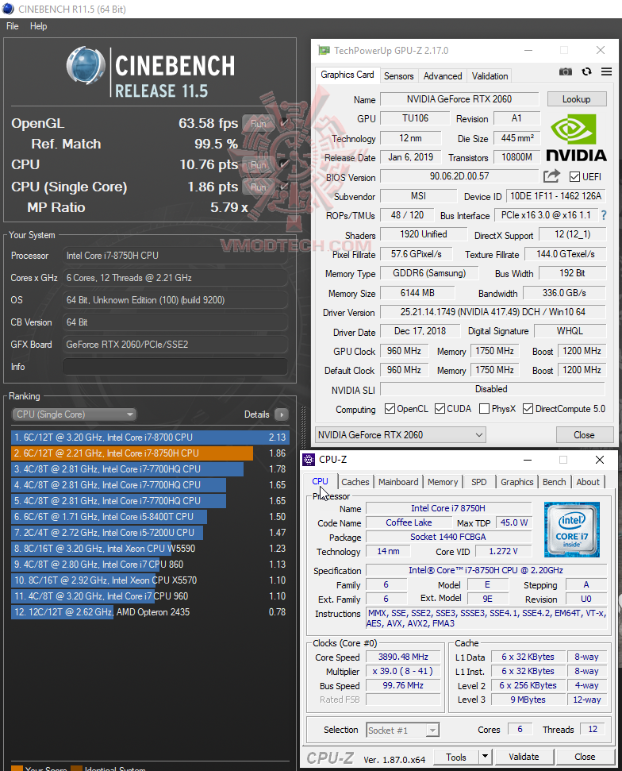The width and height of the screenshot is (622, 771).
Task: Click the CPU-Z title bar icon
Action: pos(309,459)
